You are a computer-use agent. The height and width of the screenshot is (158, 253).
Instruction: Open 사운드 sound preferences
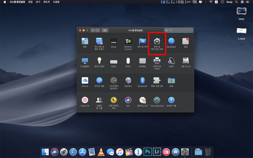171,62
